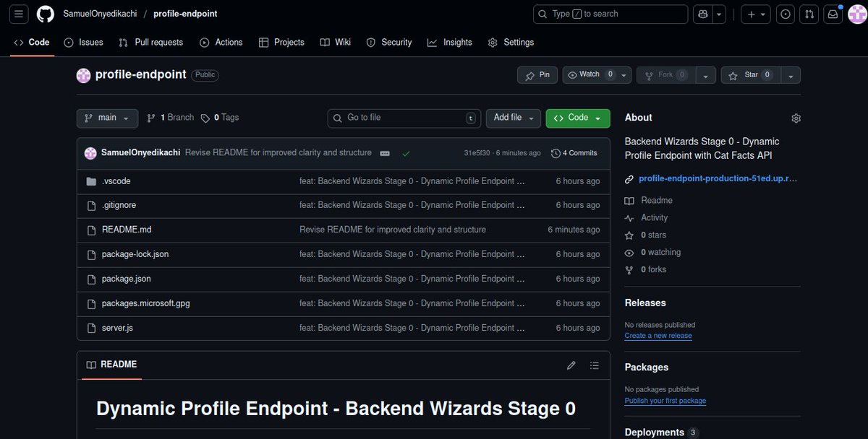Open the README outline icon
The height and width of the screenshot is (439, 868).
pyautogui.click(x=594, y=365)
